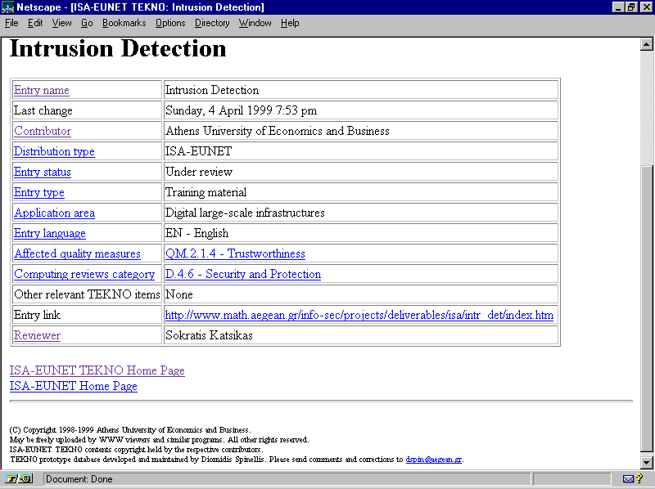Open the Directory menu
This screenshot has height=489, width=655.
click(212, 23)
